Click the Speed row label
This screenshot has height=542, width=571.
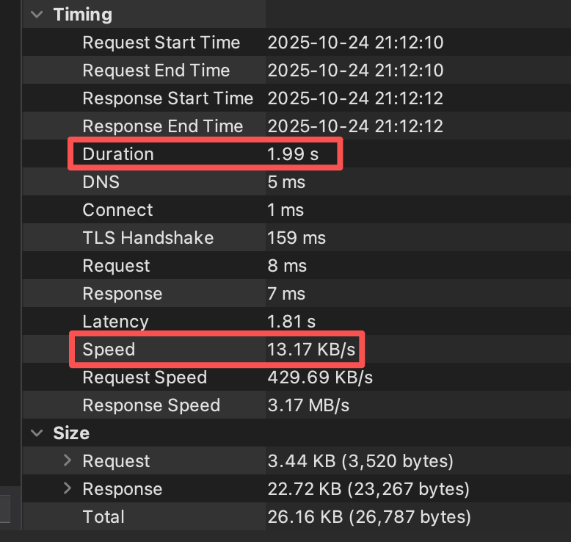109,350
